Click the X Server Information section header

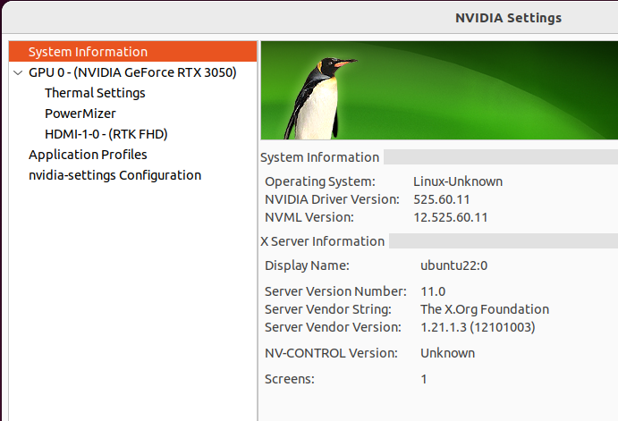322,241
